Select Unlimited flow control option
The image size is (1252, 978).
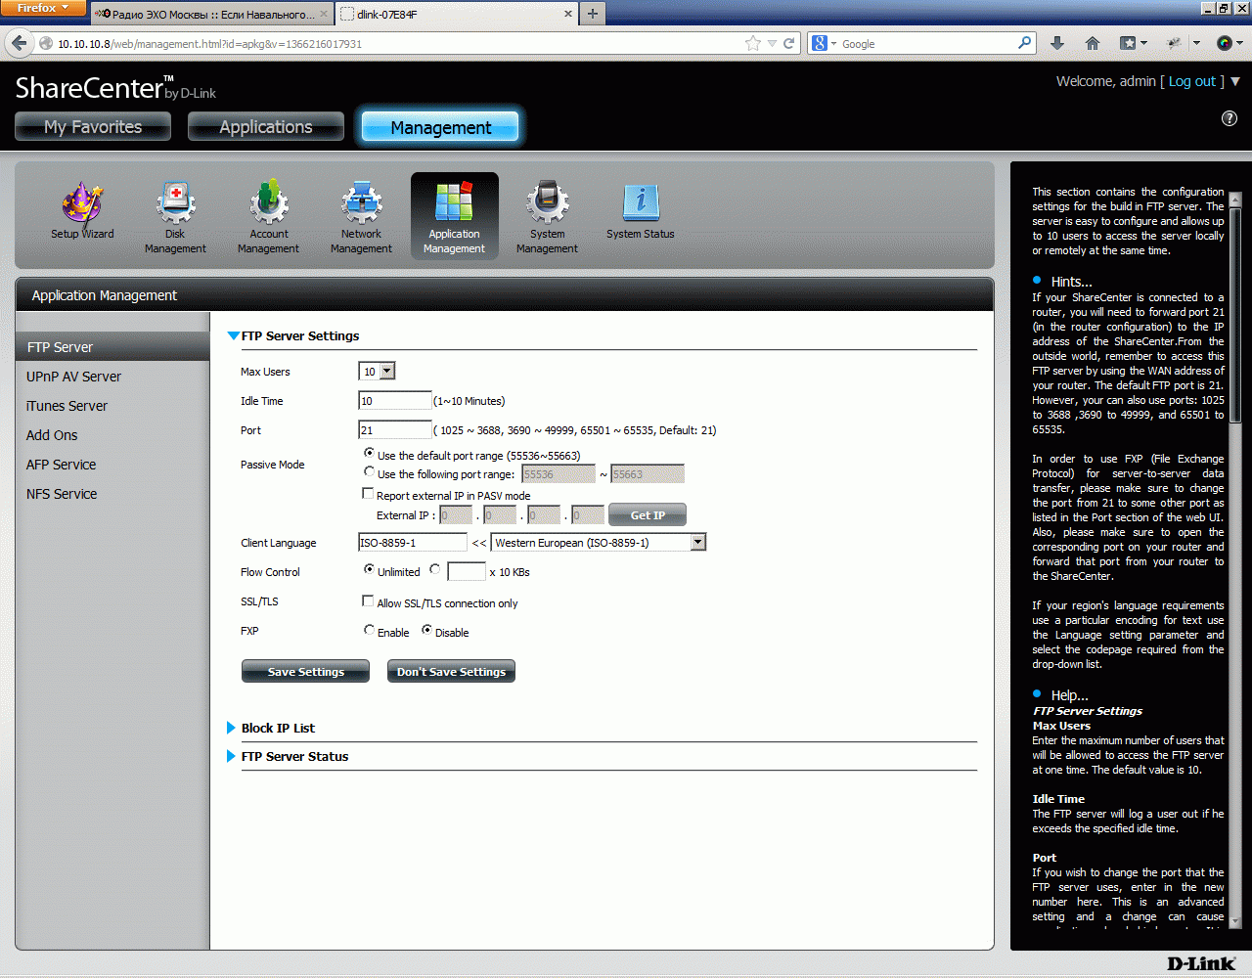[x=369, y=569]
